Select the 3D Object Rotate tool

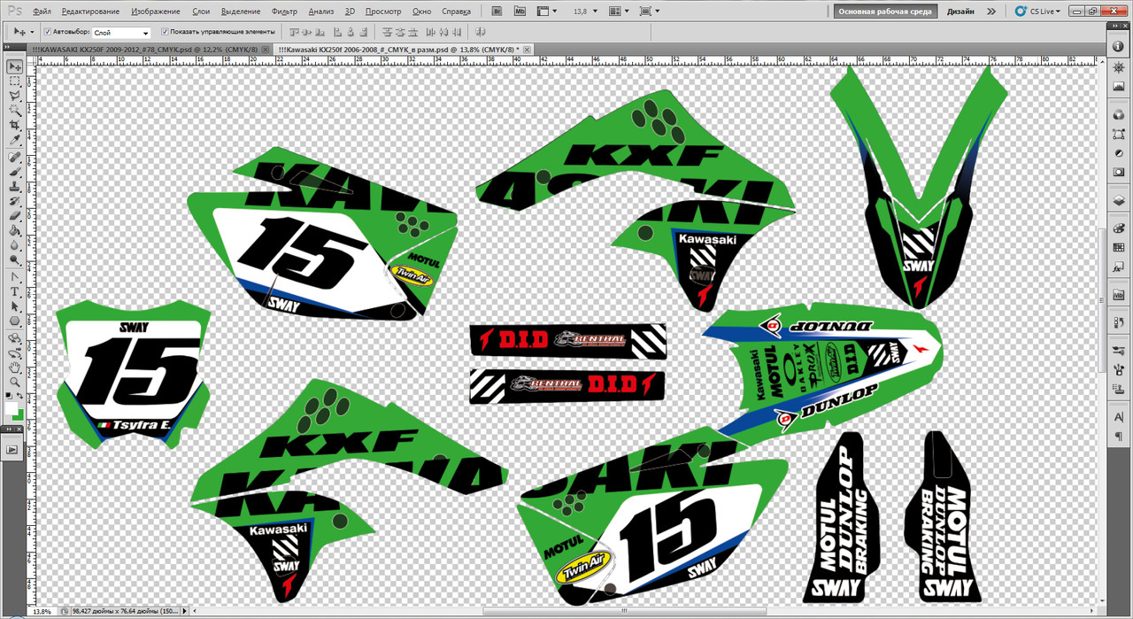click(x=15, y=338)
